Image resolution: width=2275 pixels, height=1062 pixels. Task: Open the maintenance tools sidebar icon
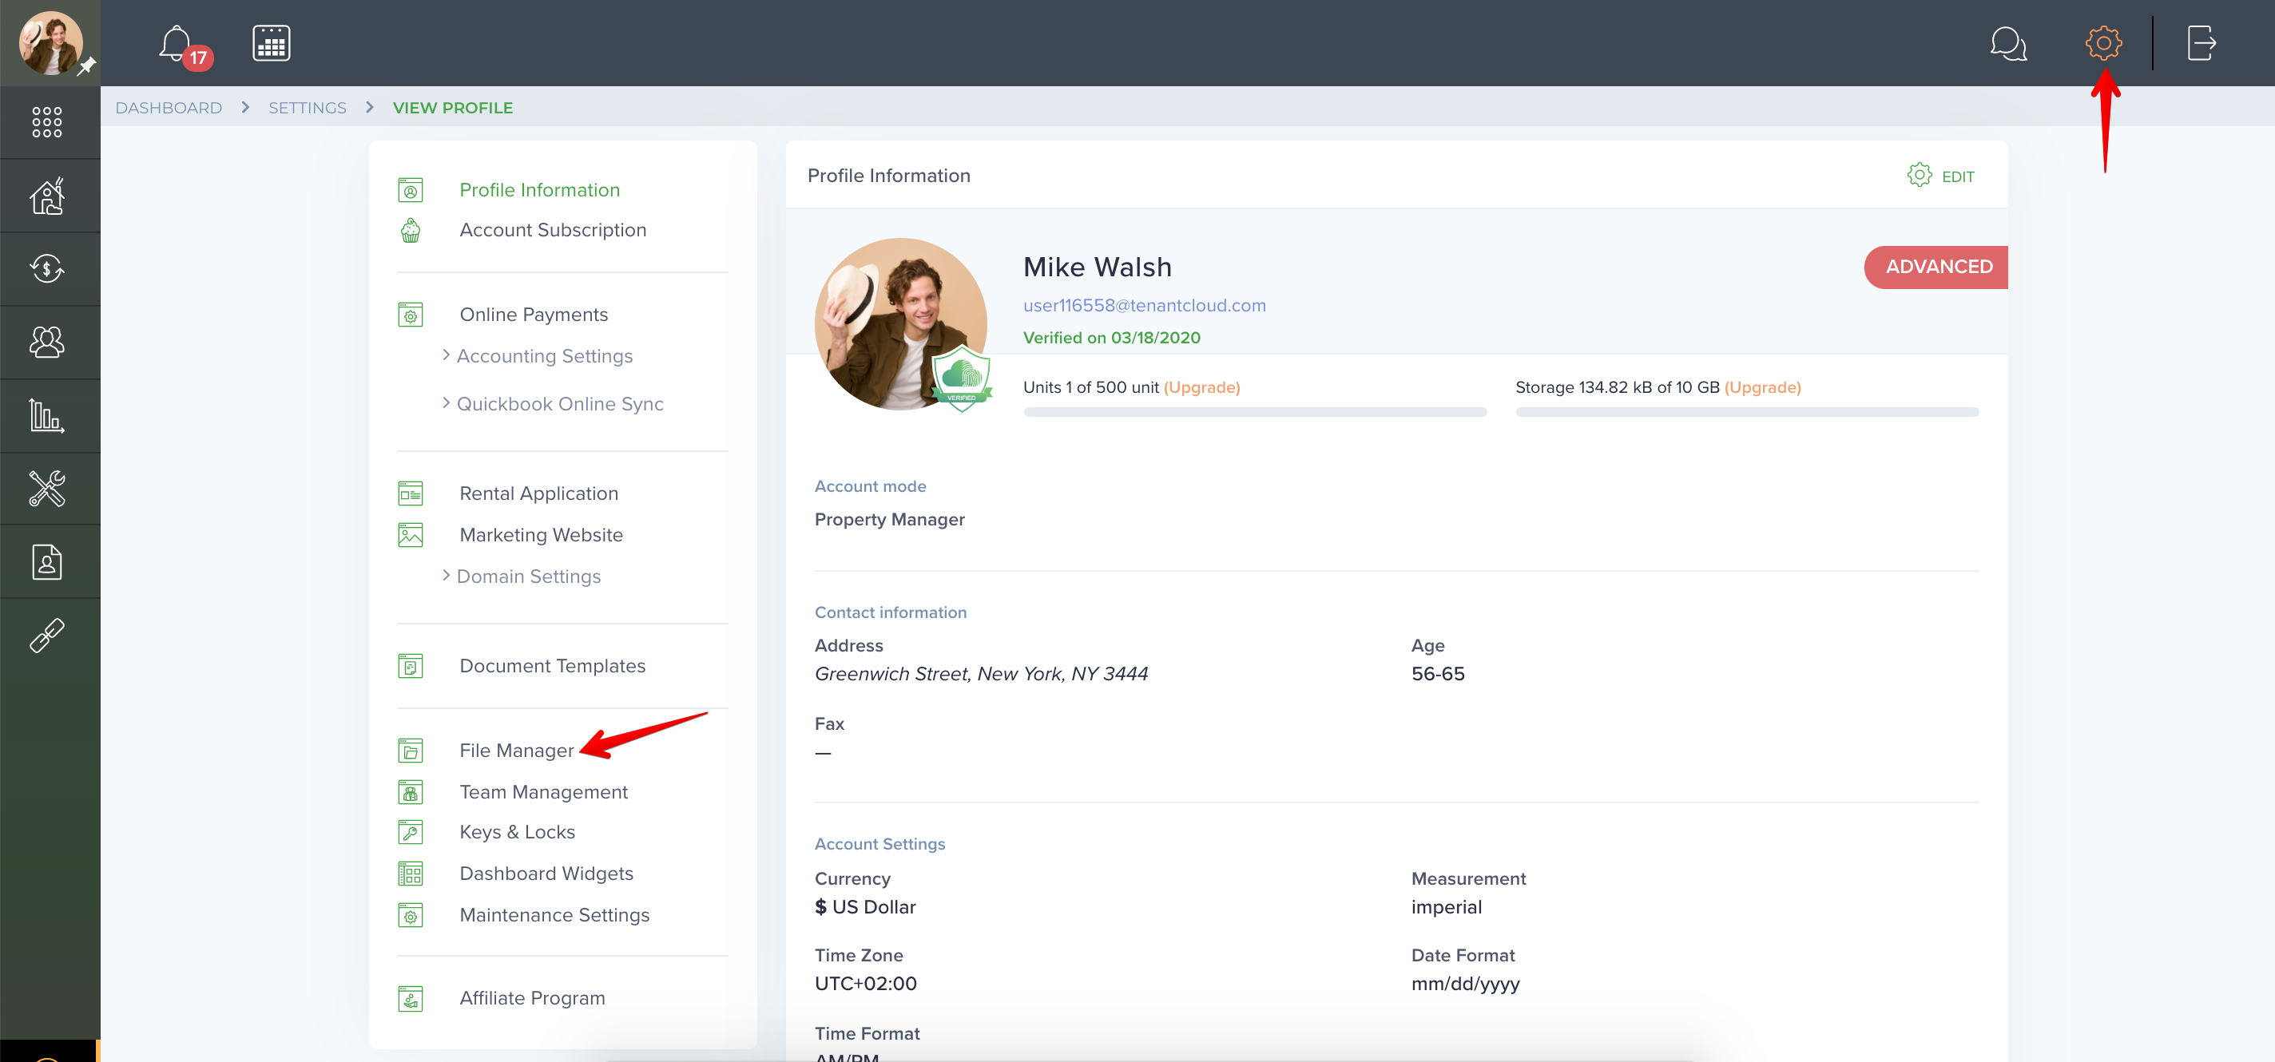pyautogui.click(x=47, y=488)
